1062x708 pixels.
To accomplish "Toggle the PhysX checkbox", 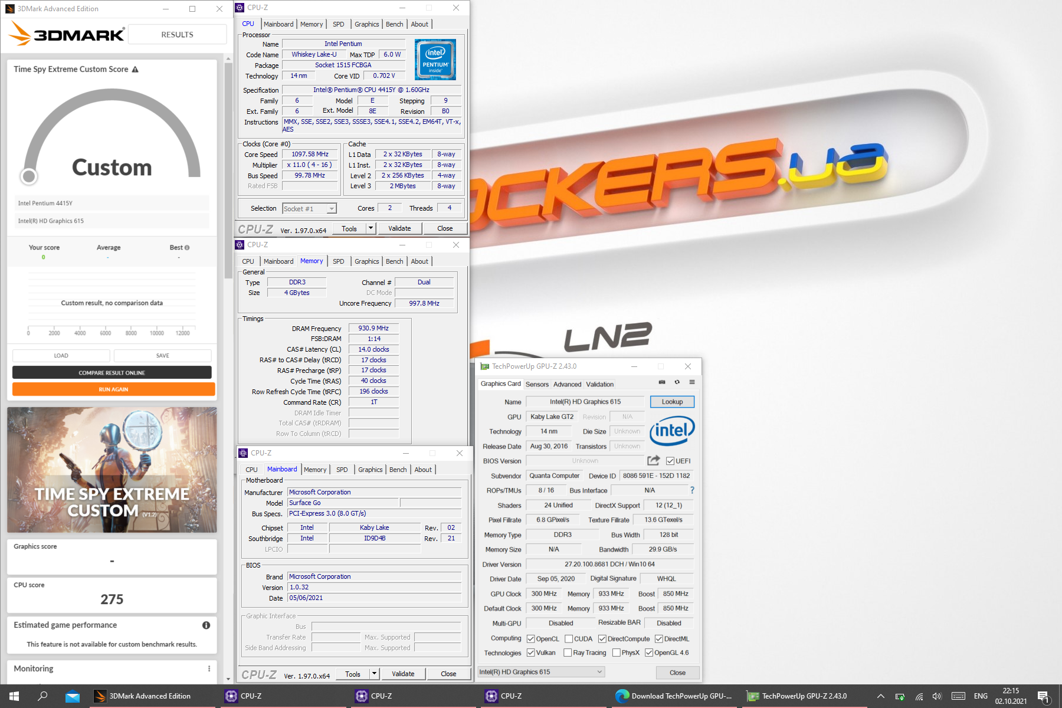I will (617, 653).
